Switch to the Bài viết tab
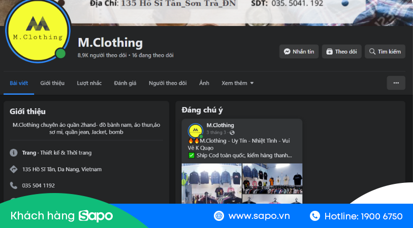This screenshot has height=228, width=413. pyautogui.click(x=19, y=83)
